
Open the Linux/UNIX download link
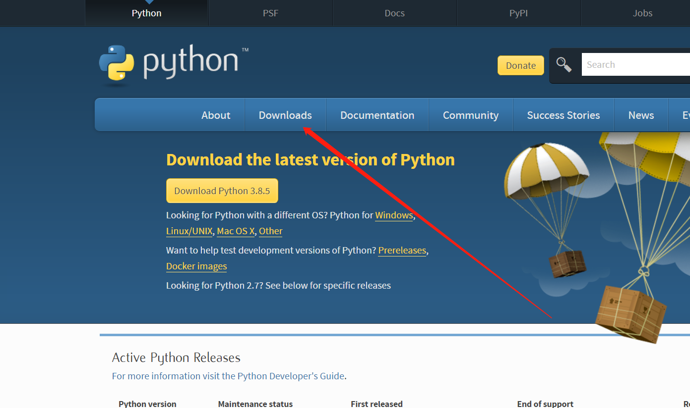(189, 231)
